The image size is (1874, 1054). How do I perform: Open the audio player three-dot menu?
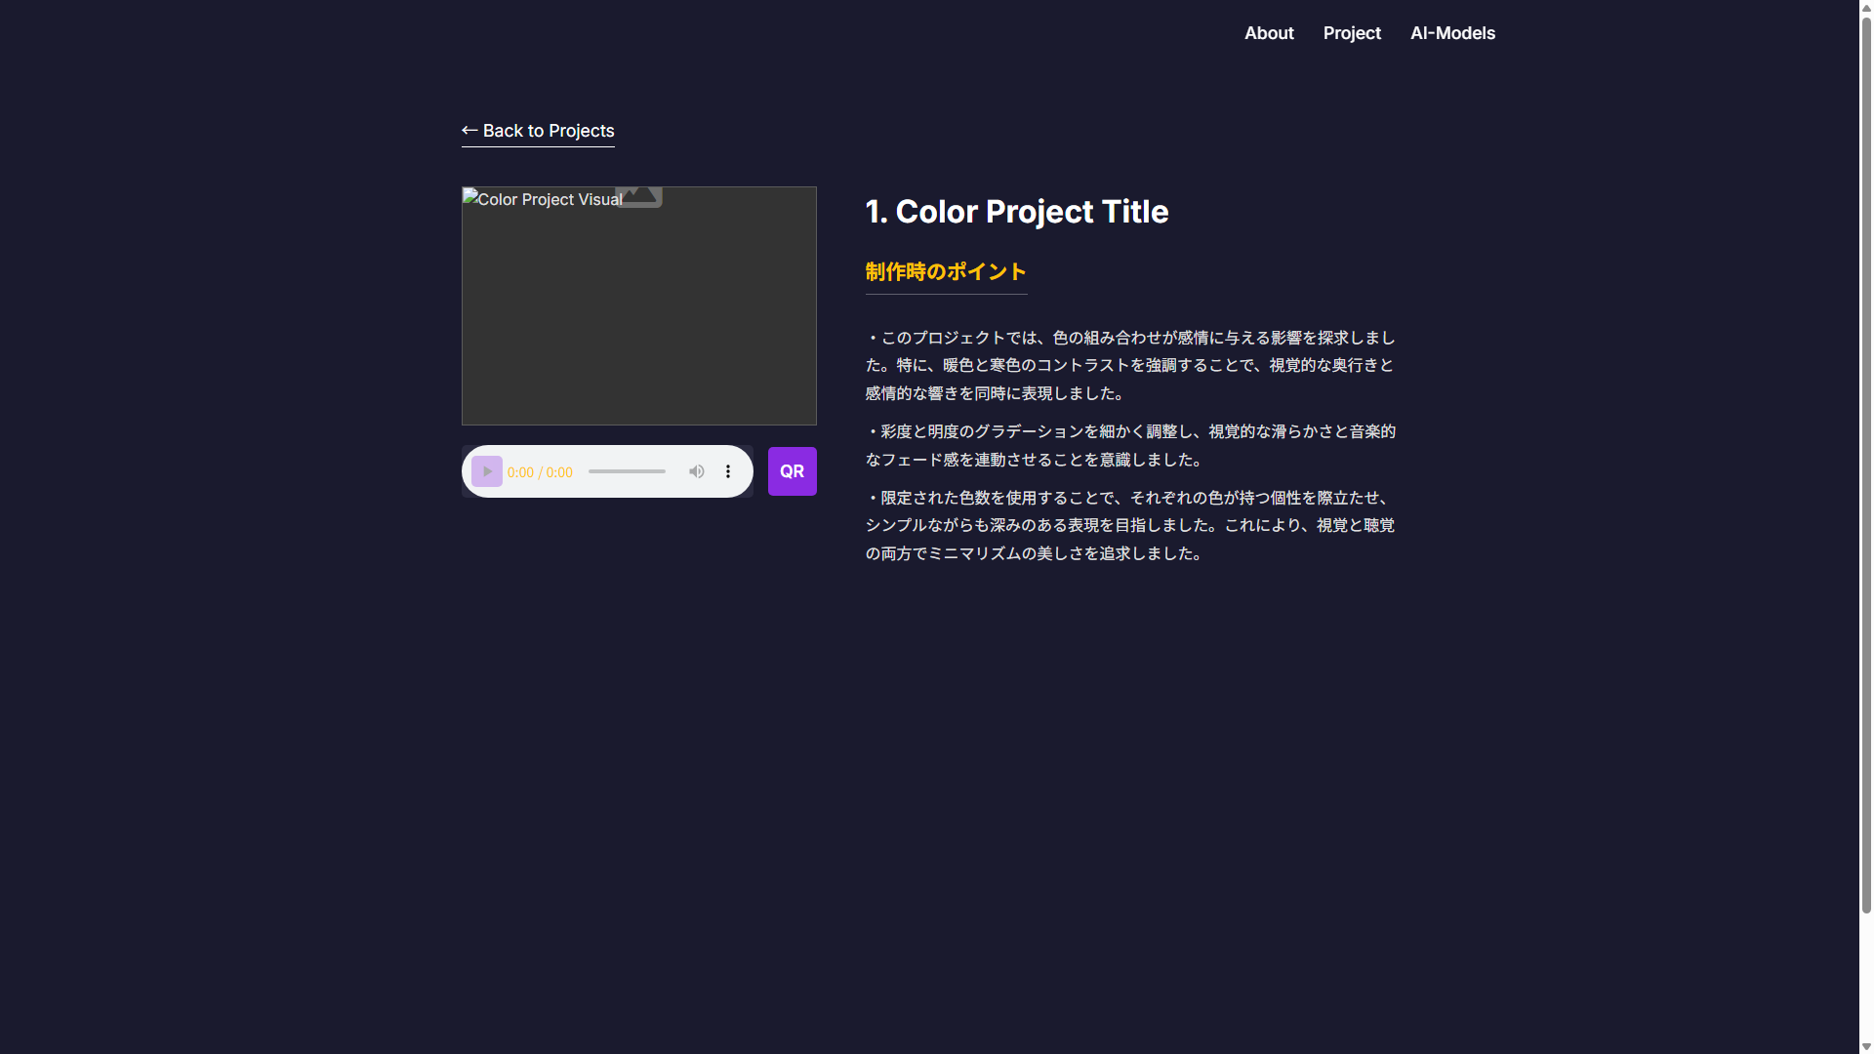tap(728, 471)
